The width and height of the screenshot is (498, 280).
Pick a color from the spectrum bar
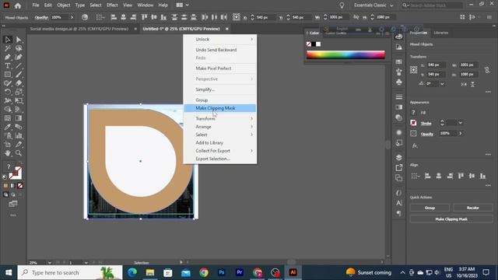(x=345, y=55)
